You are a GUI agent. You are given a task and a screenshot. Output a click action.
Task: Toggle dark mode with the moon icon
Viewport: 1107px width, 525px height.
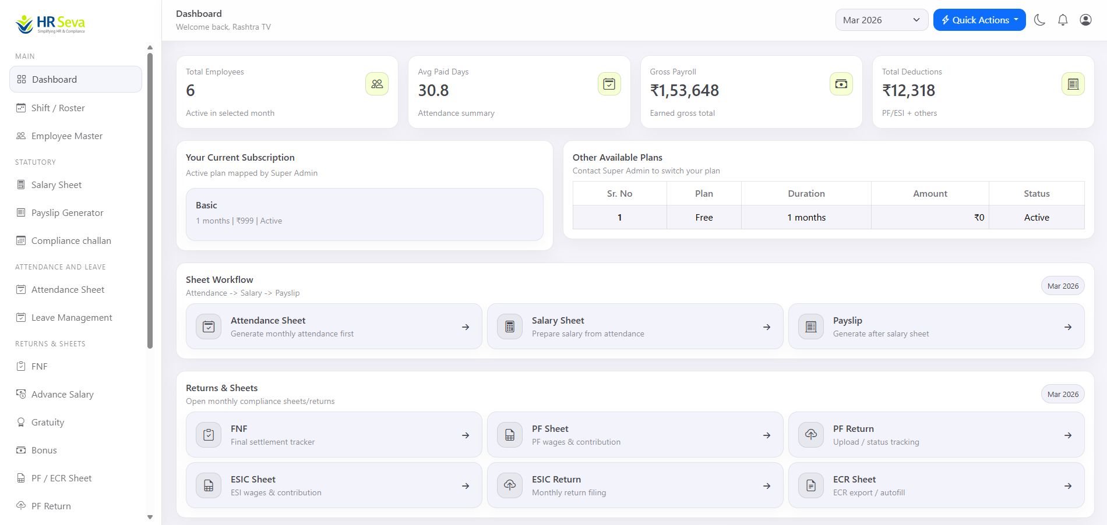click(1039, 19)
